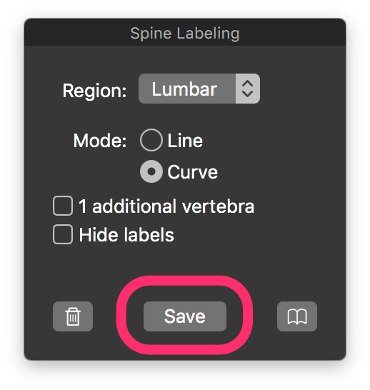
Task: Open the Region dropdown showing Lumbar
Action: tap(199, 89)
